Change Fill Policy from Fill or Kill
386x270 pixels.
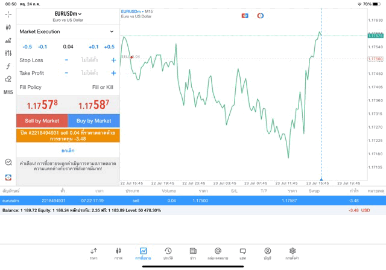(x=103, y=87)
